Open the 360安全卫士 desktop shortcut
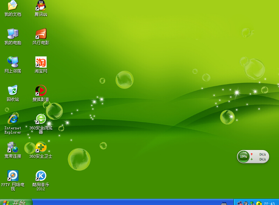 pyautogui.click(x=41, y=147)
